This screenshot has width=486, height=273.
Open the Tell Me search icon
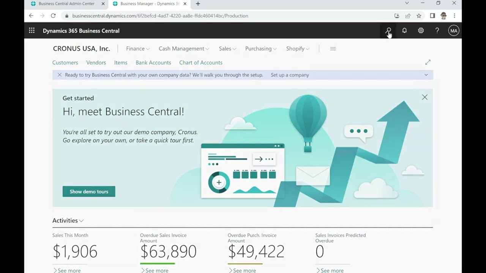click(x=388, y=30)
